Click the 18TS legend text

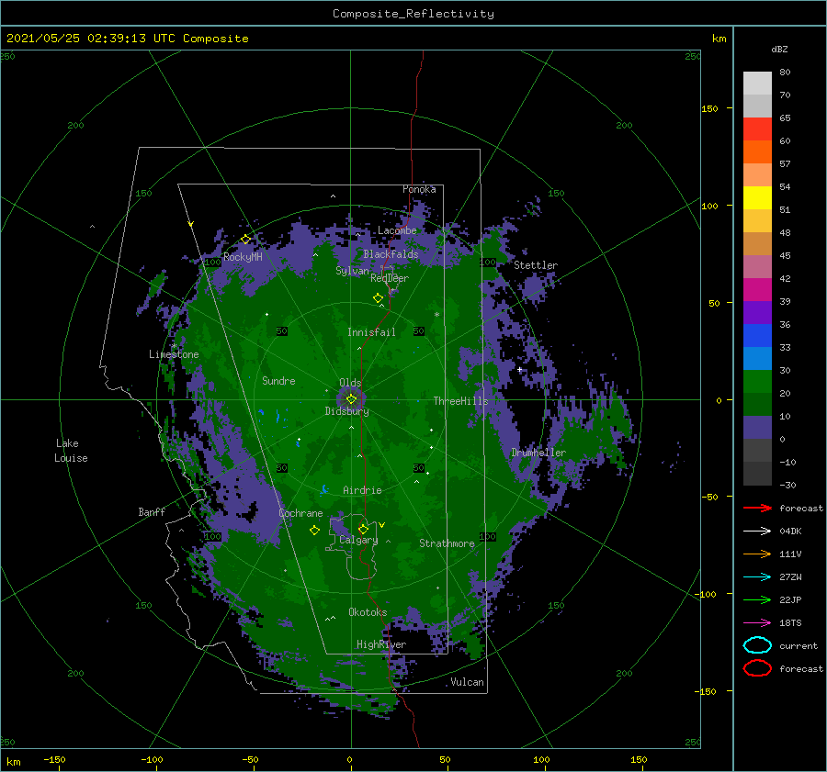click(x=790, y=622)
